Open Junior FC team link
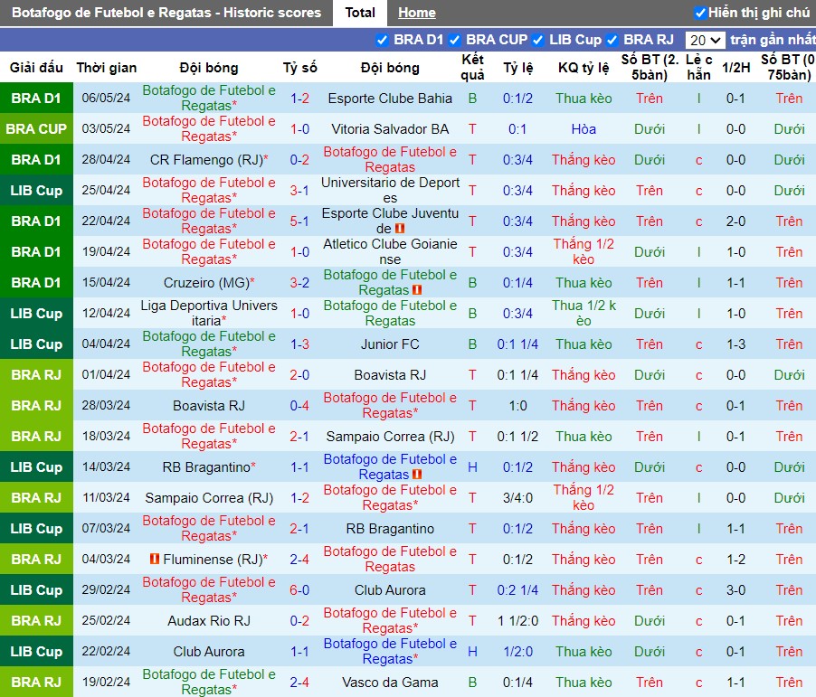The width and height of the screenshot is (816, 697). pos(390,344)
